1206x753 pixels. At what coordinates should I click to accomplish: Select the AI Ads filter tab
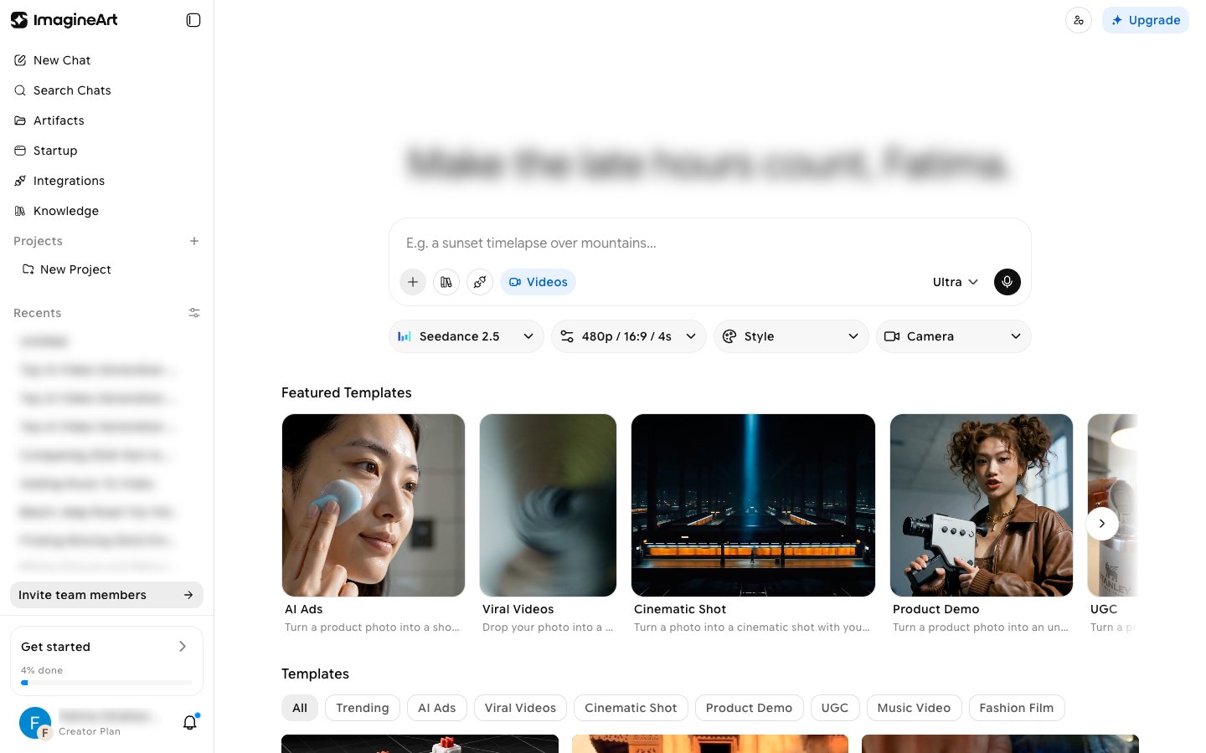437,708
